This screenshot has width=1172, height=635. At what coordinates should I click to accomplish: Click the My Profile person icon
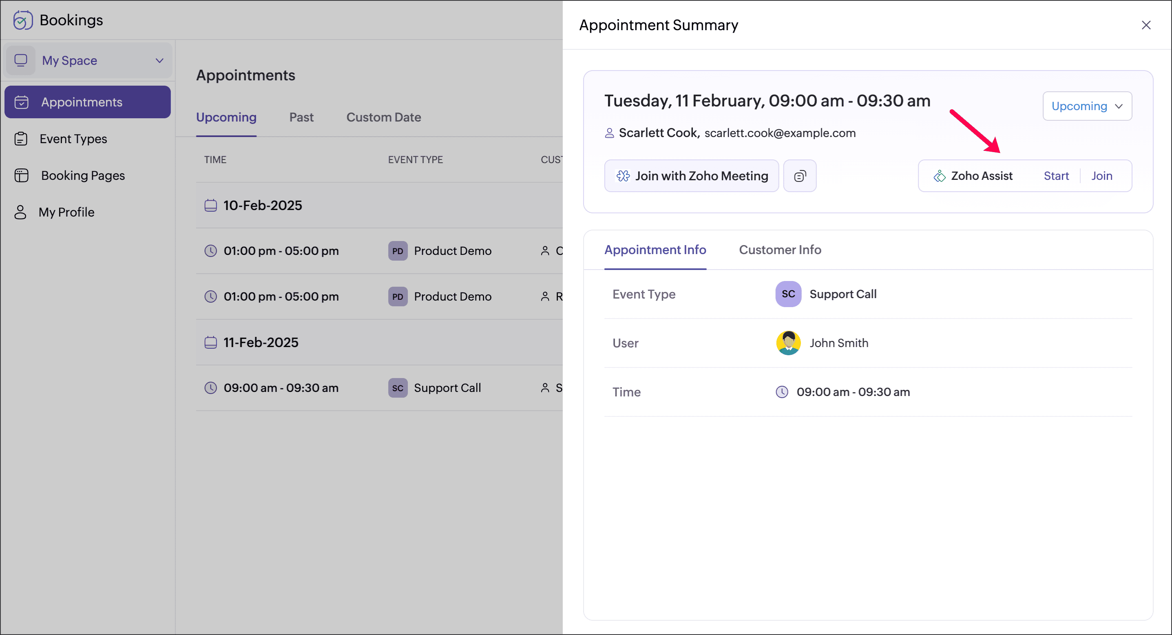(20, 212)
